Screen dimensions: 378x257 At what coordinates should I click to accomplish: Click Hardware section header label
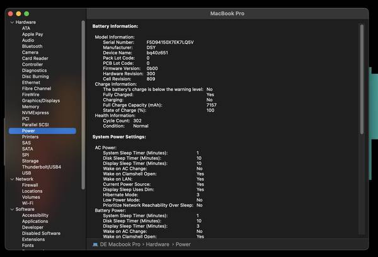[x=26, y=22]
